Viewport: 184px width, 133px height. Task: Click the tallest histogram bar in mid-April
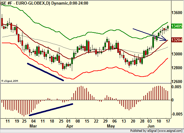(81, 93)
